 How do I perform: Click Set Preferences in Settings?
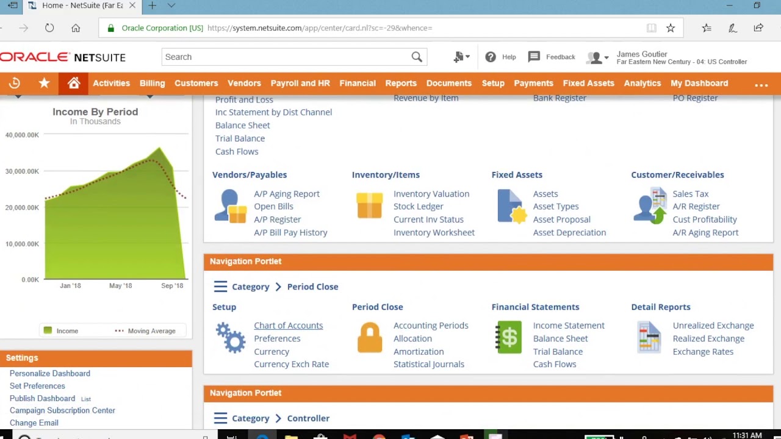(x=37, y=386)
